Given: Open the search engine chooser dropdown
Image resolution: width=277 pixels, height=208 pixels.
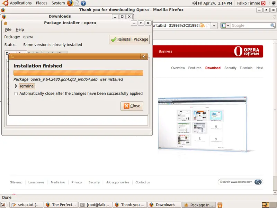Looking at the screenshot, I should 228,25.
